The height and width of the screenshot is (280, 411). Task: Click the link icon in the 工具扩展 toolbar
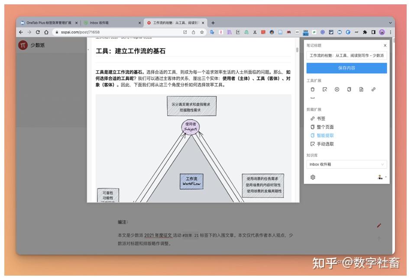tap(373, 89)
